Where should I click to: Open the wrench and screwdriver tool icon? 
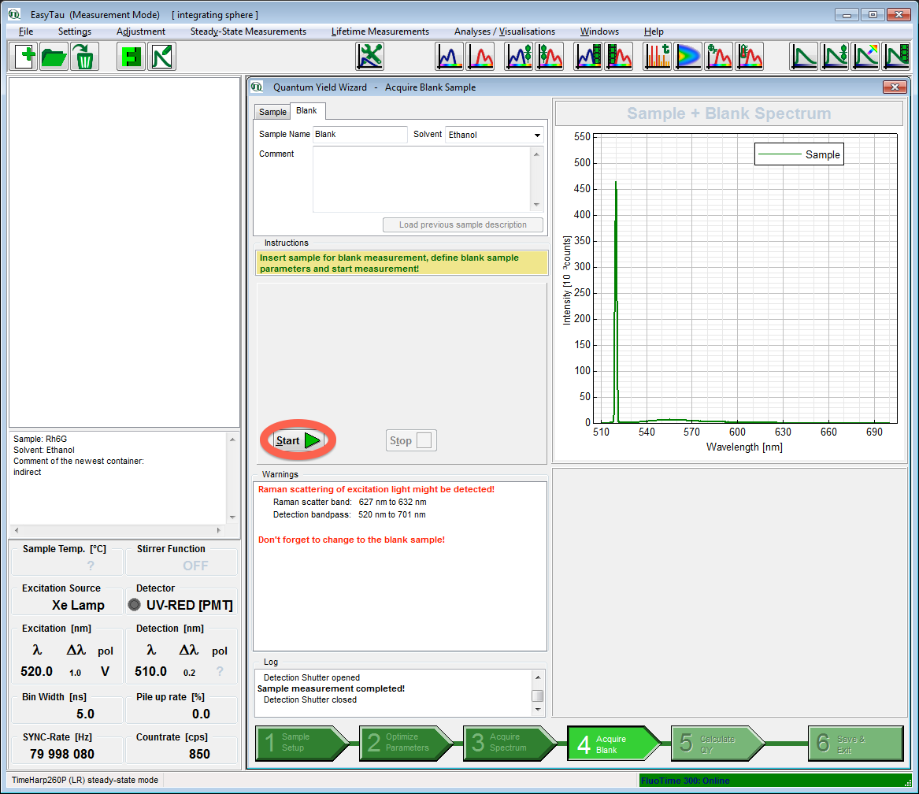(369, 57)
